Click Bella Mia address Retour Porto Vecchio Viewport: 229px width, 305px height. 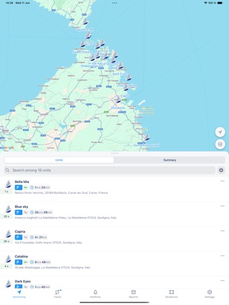[61, 193]
